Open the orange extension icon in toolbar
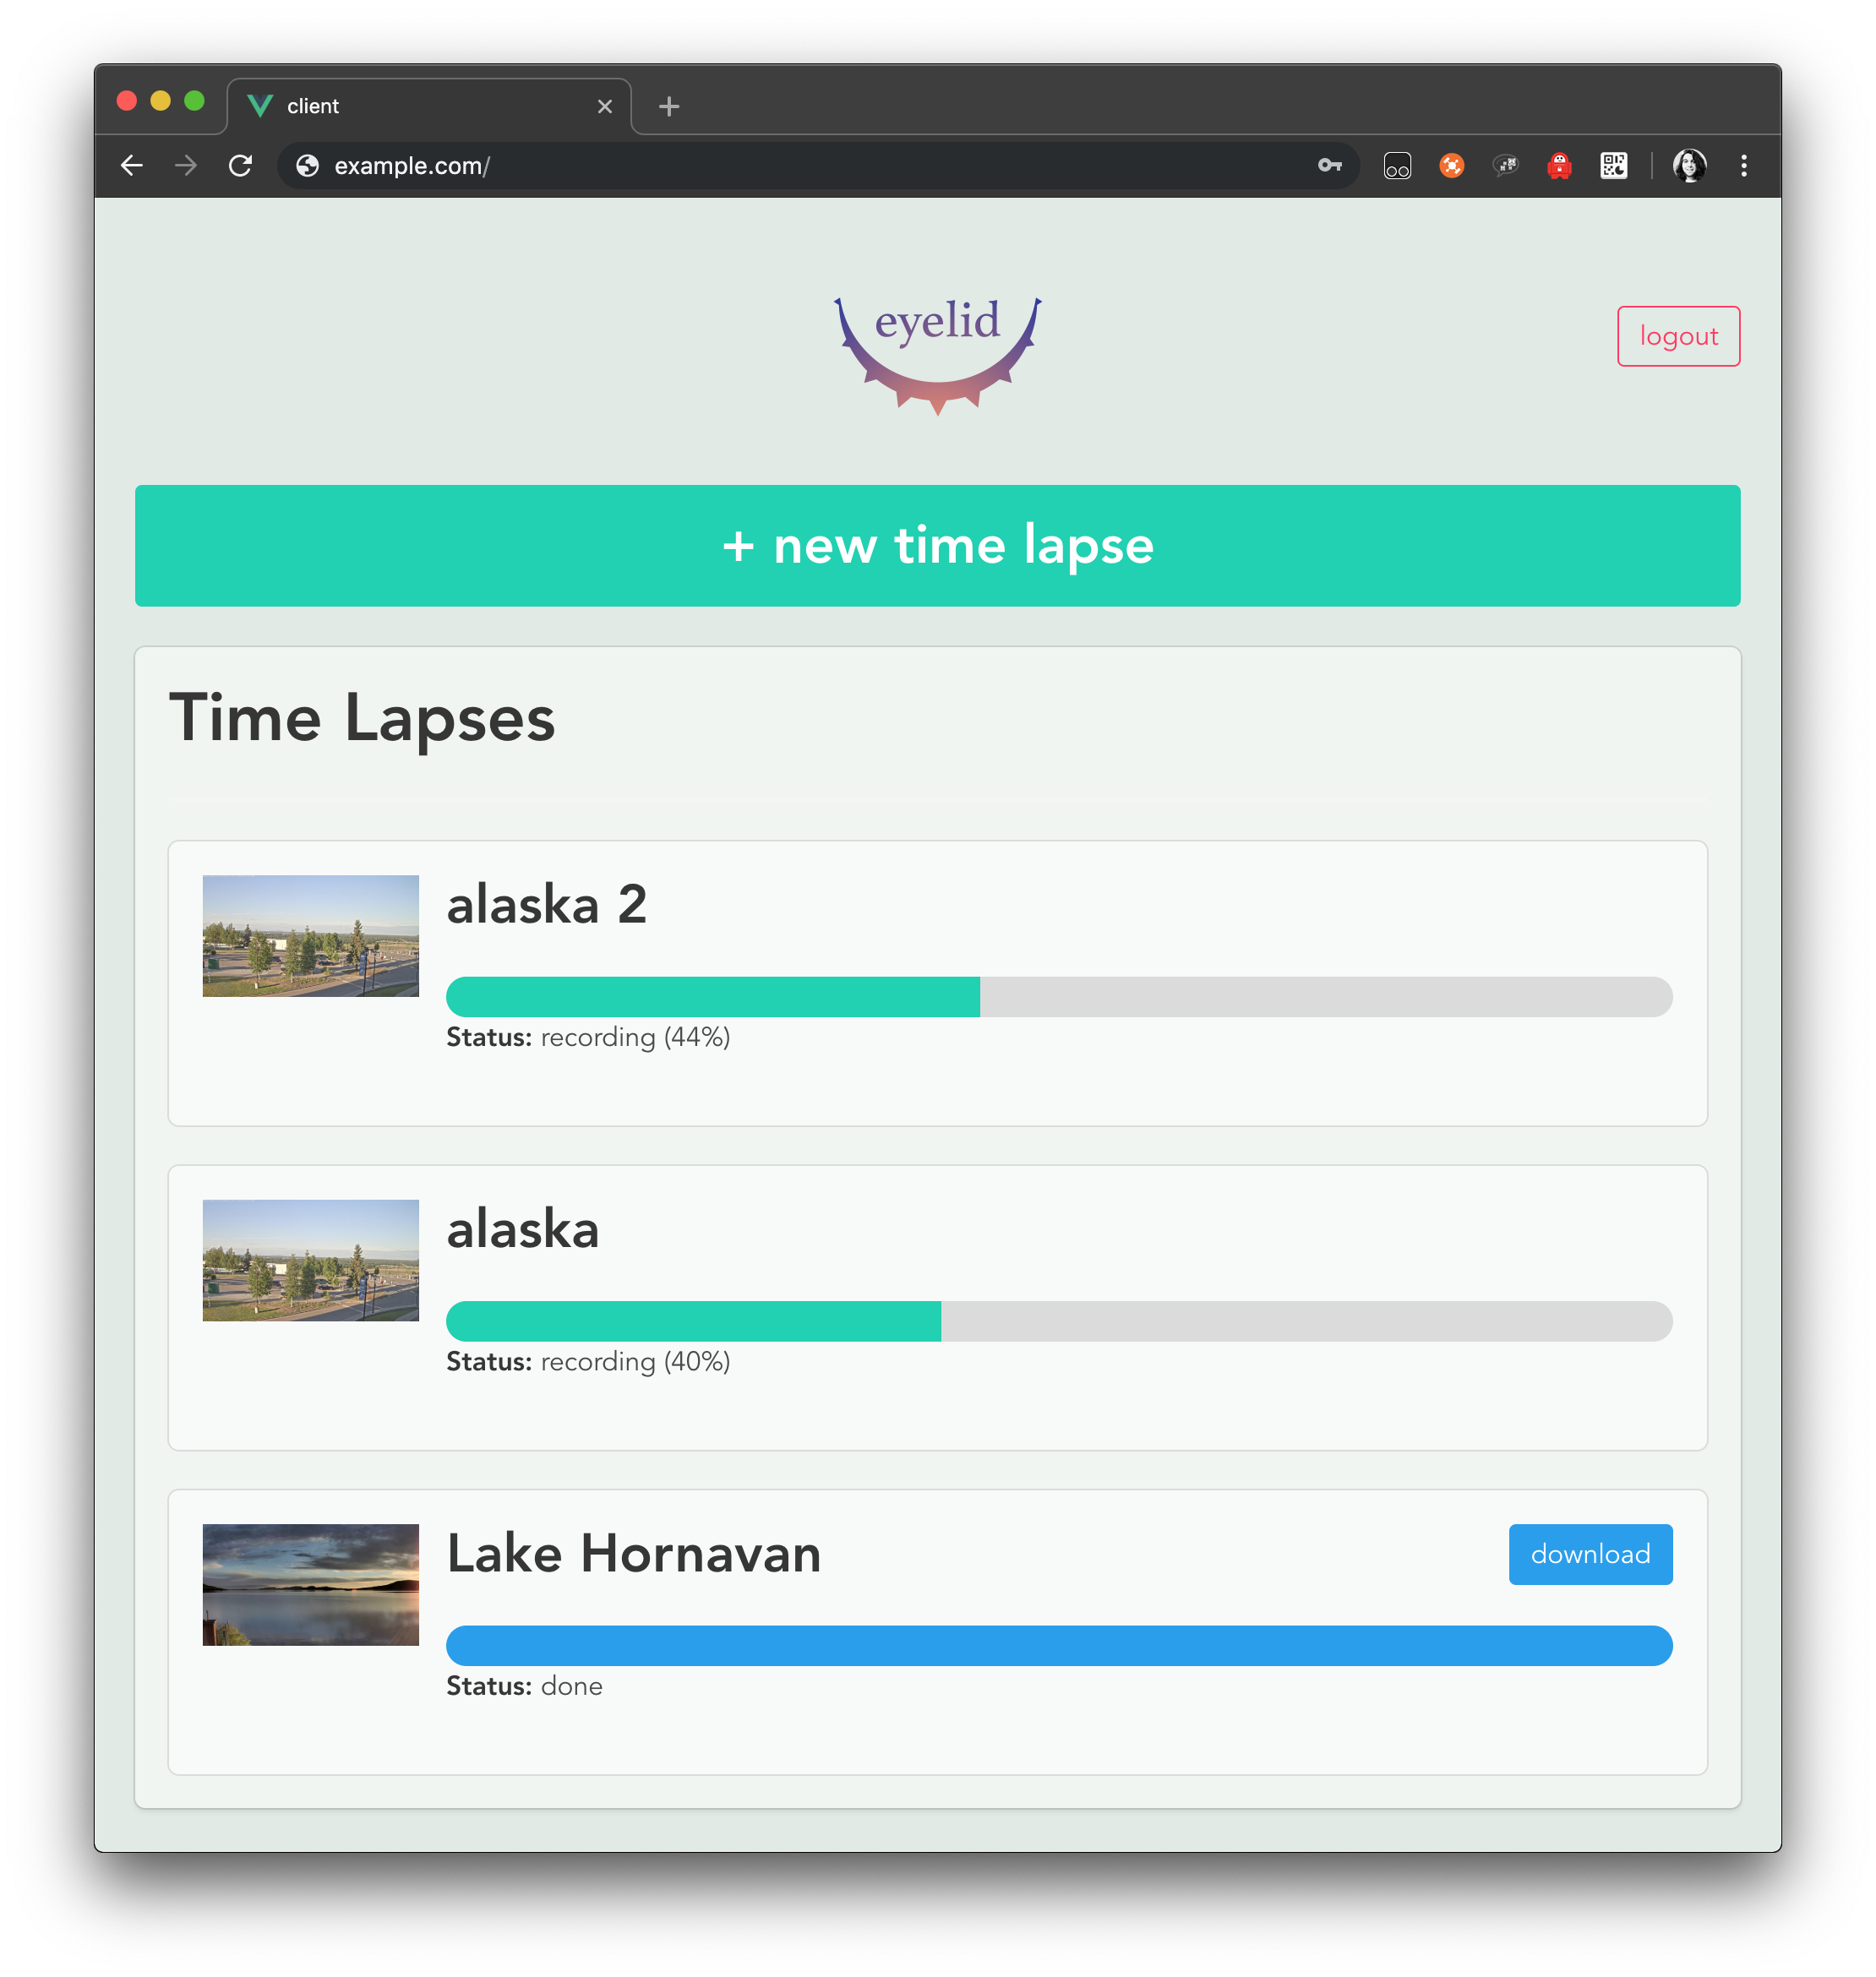The image size is (1876, 1977). click(x=1451, y=166)
